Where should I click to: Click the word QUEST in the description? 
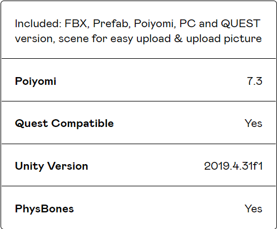point(241,23)
